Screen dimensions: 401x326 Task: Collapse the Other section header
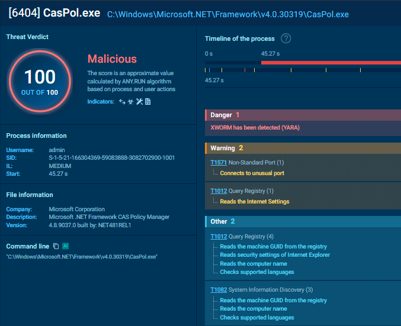tap(303, 221)
